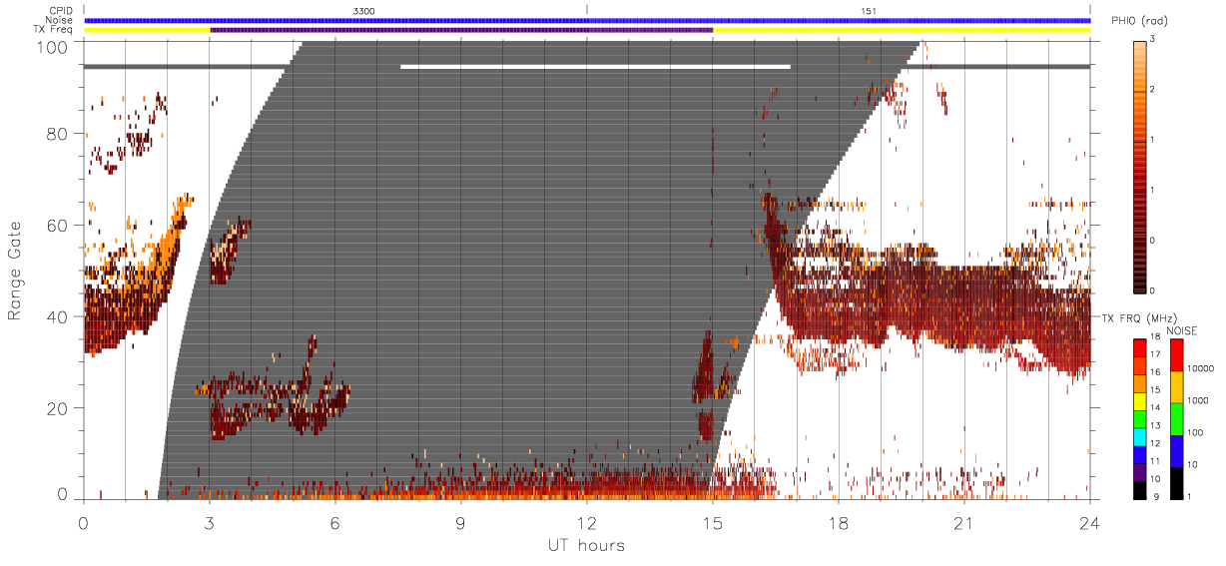The height and width of the screenshot is (566, 1226).
Task: Click the '100' label in NOISE legend
Action: [x=1195, y=432]
